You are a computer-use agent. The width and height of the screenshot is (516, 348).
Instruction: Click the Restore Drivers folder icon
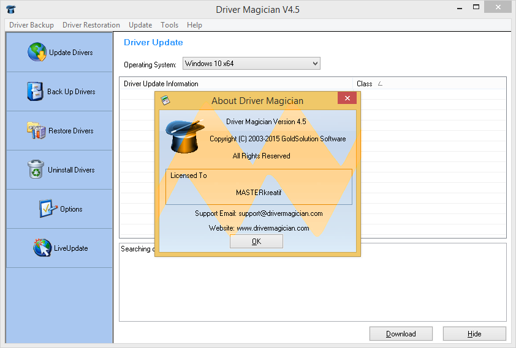(36, 130)
